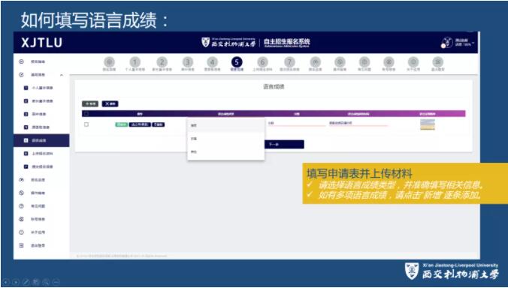The image size is (508, 288).
Task: Go to step 0 in the progress bar
Action: coord(109,61)
